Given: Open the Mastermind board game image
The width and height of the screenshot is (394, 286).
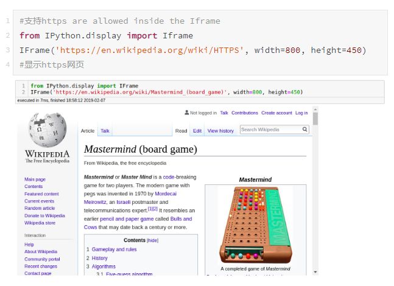Looking at the screenshot, I should click(256, 225).
